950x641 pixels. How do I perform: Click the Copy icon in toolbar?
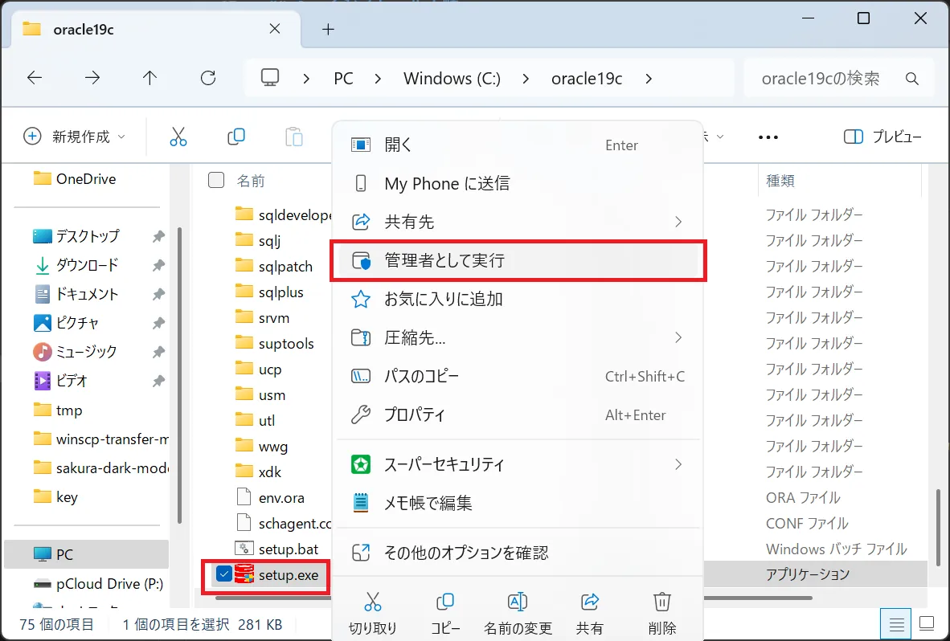point(235,137)
